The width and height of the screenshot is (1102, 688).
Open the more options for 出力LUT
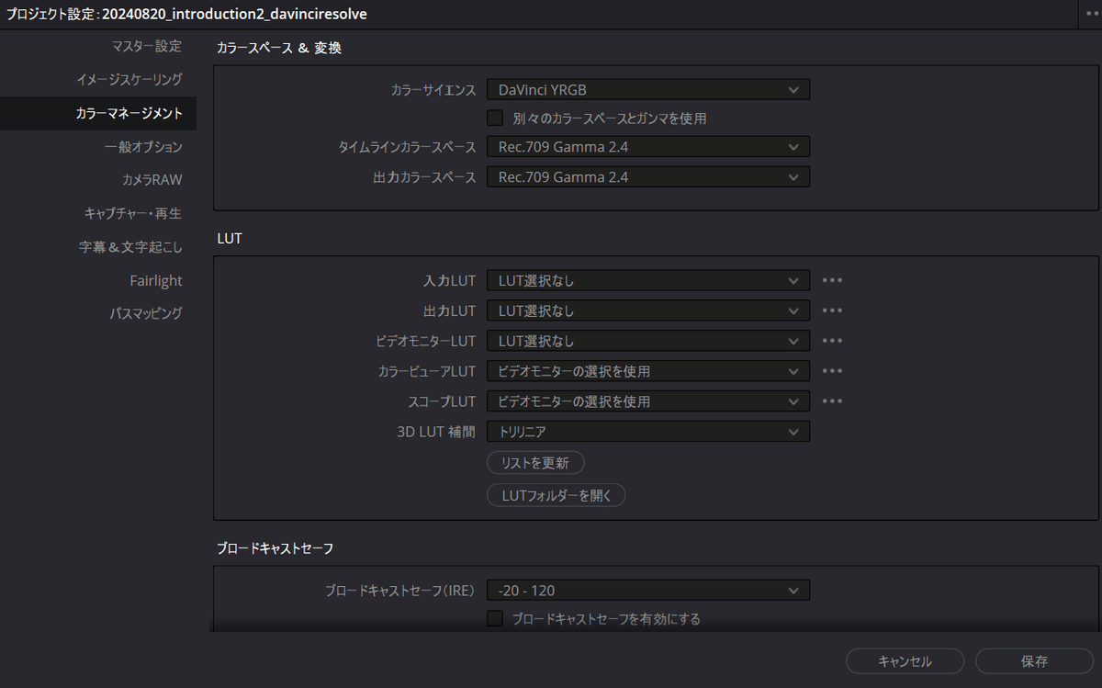pyautogui.click(x=832, y=310)
